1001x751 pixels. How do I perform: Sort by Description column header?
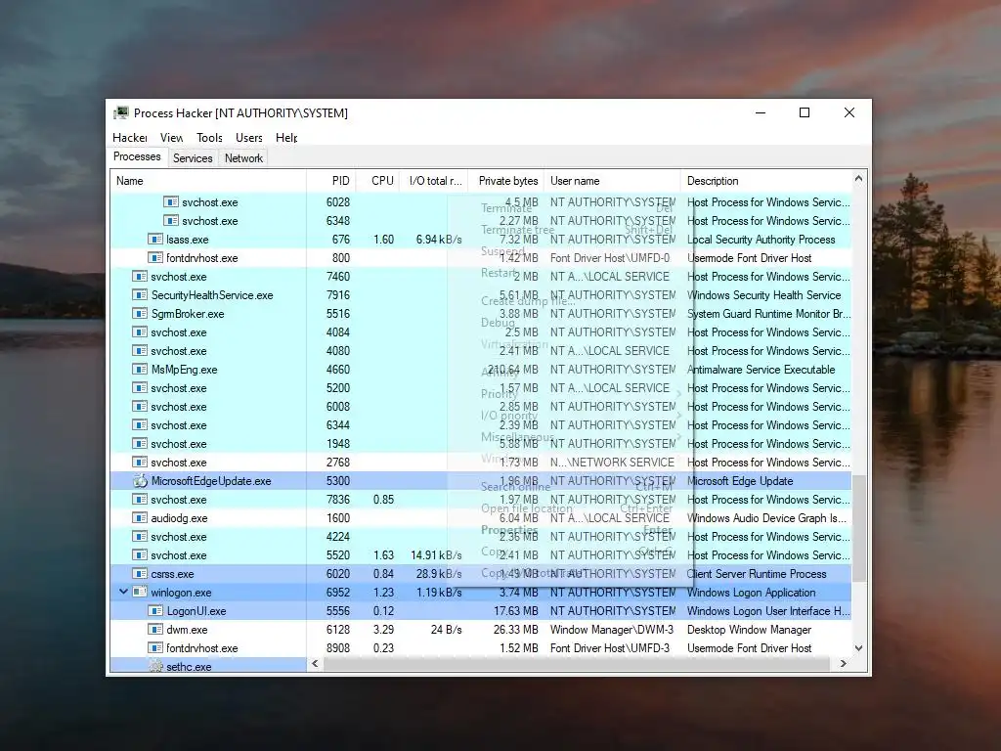(x=766, y=181)
